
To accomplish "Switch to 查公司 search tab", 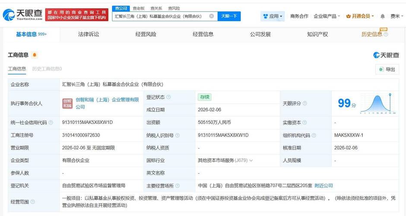I will coord(121,8).
